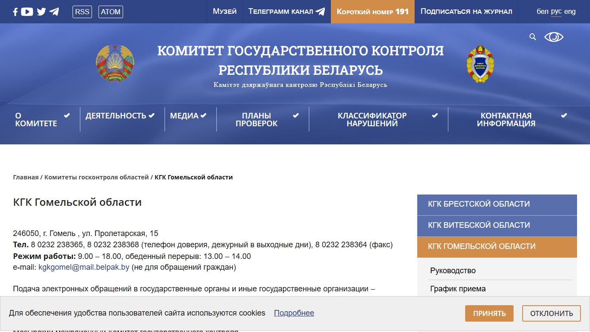Expand Контактная информация dropdown checkmark
The height and width of the screenshot is (332, 590).
tap(564, 115)
